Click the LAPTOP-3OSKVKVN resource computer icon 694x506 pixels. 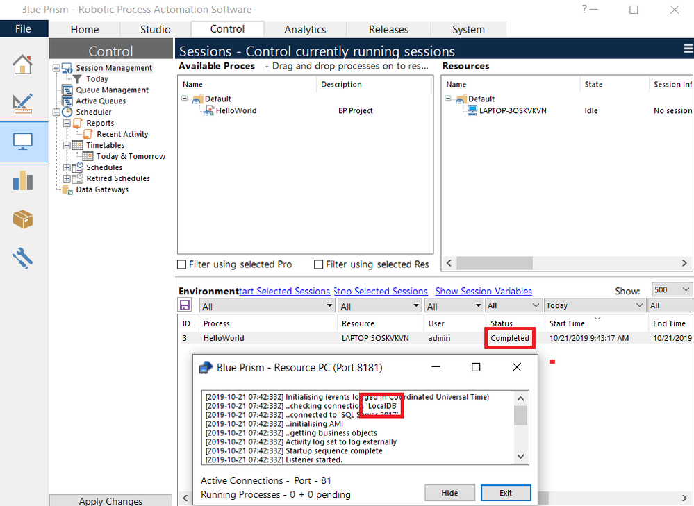(472, 110)
